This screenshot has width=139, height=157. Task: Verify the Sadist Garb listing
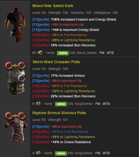[x=50, y=53]
